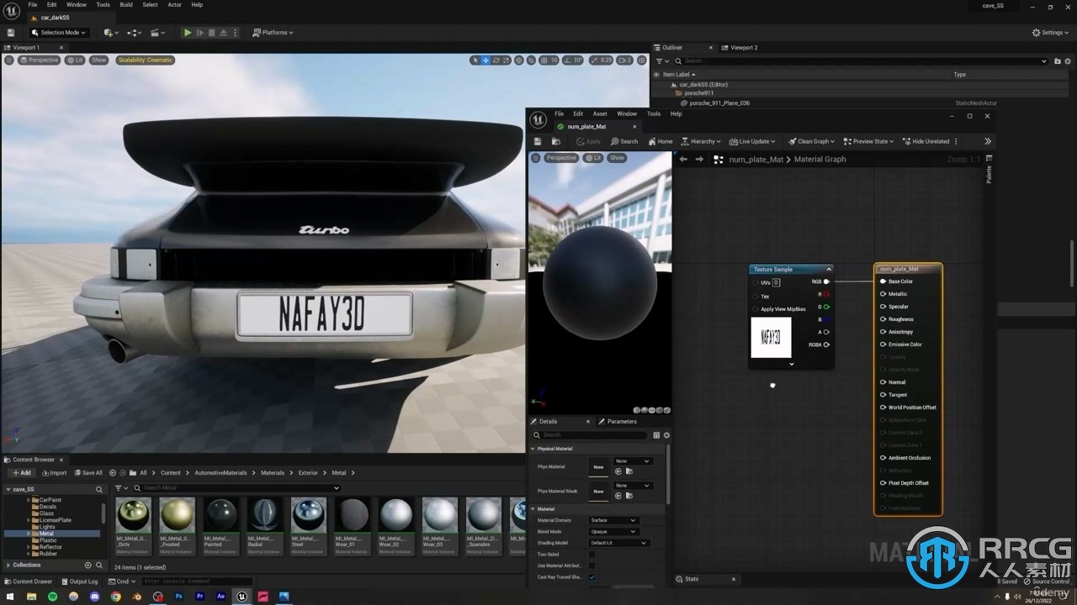Open the Shading Model Default Lit dropdown
The width and height of the screenshot is (1077, 605).
618,543
